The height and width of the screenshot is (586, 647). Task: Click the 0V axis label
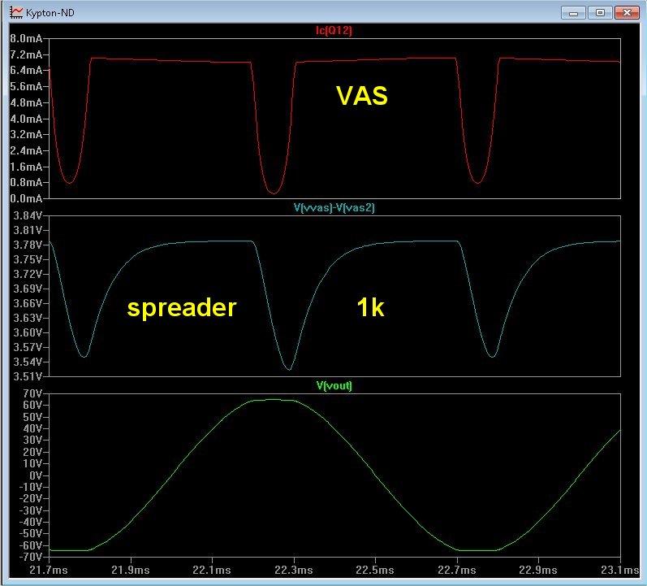click(36, 475)
